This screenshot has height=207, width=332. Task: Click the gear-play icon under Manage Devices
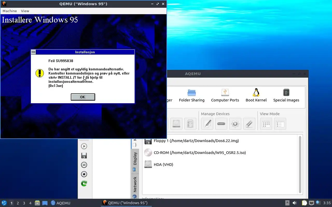[235, 124]
